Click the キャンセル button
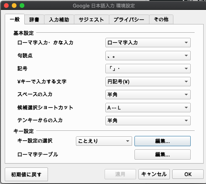 (154, 174)
